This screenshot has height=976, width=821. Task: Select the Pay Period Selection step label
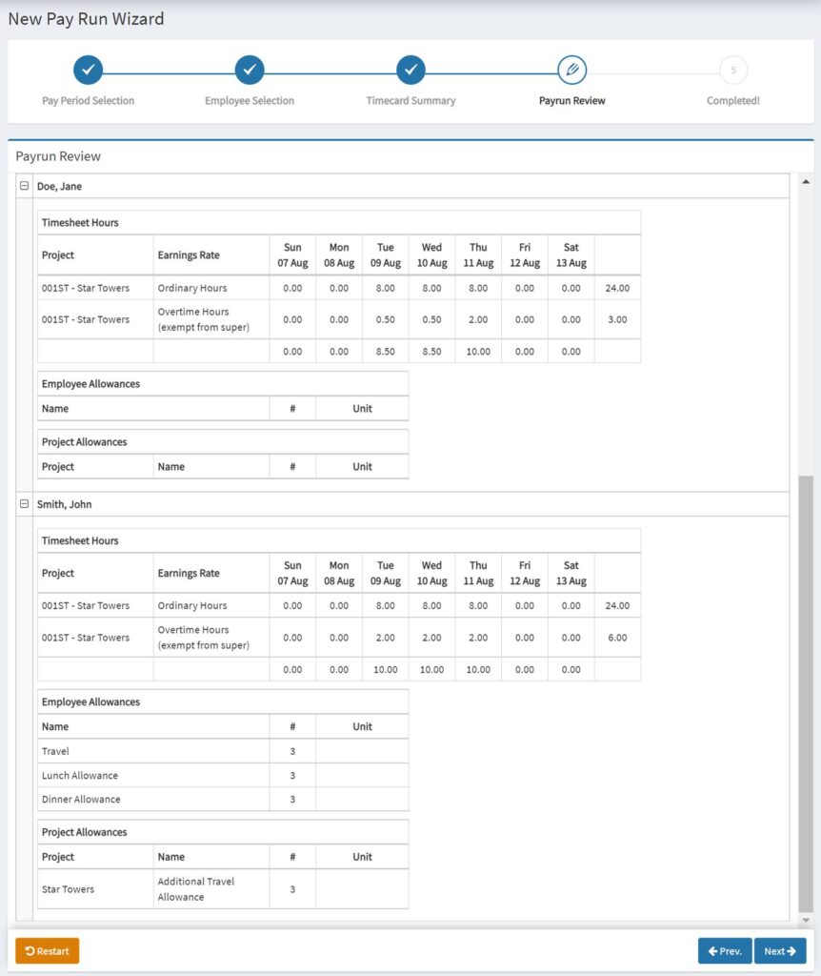[x=89, y=101]
